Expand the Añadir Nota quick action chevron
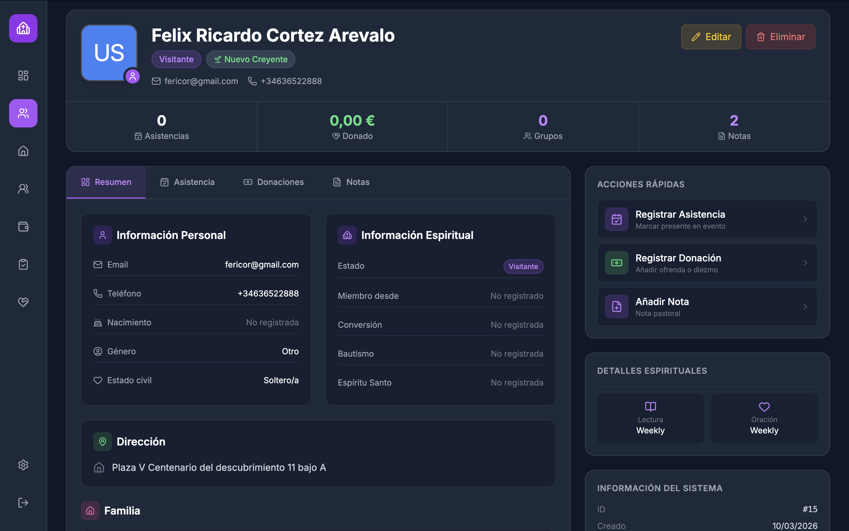The image size is (849, 531). coord(805,306)
